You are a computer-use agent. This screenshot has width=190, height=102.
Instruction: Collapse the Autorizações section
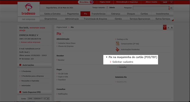click(20, 65)
